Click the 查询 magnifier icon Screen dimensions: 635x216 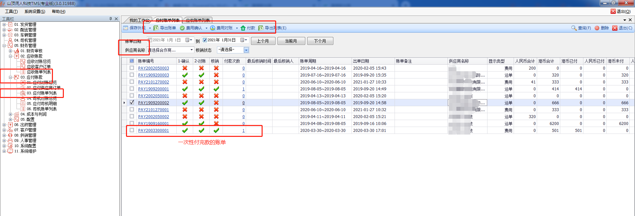coord(574,28)
